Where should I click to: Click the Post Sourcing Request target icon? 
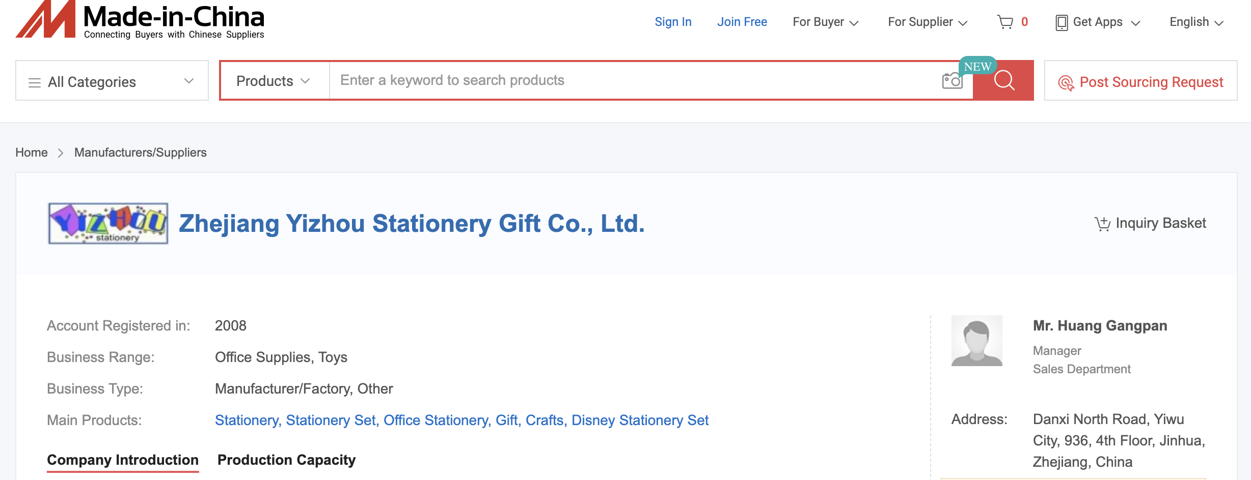pyautogui.click(x=1066, y=82)
